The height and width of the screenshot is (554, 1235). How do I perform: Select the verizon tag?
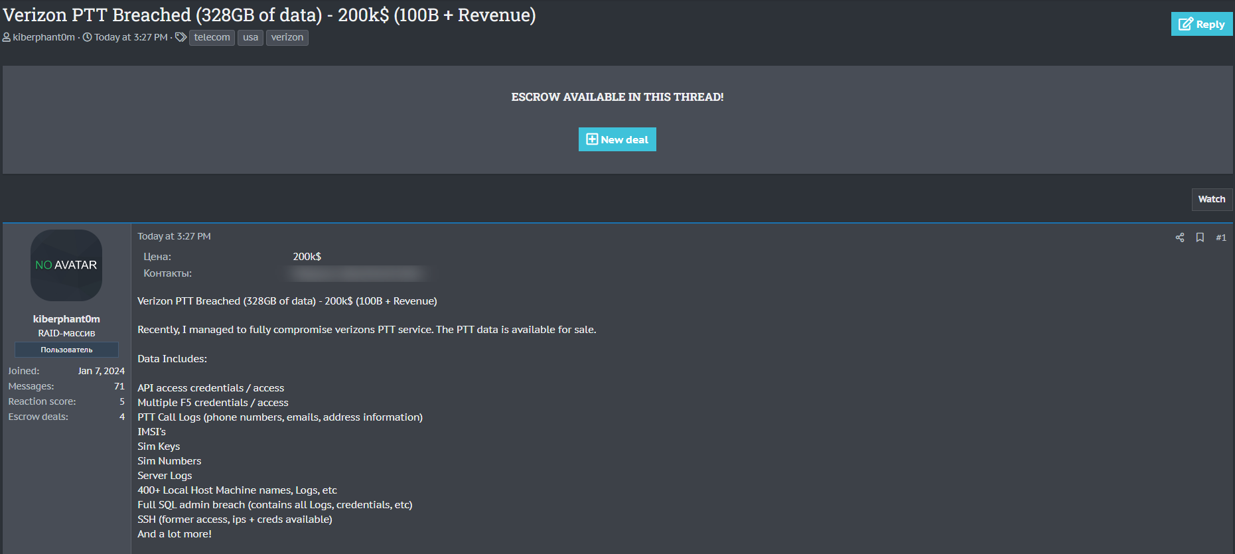pos(287,37)
